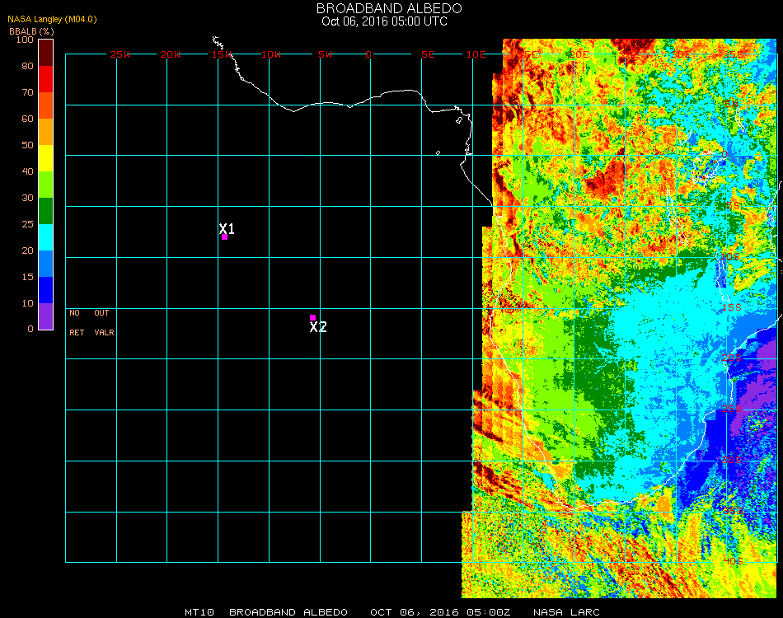Viewport: 783px width, 618px height.
Task: Pick the yellow 40-50 legend swatch
Action: click(x=45, y=158)
